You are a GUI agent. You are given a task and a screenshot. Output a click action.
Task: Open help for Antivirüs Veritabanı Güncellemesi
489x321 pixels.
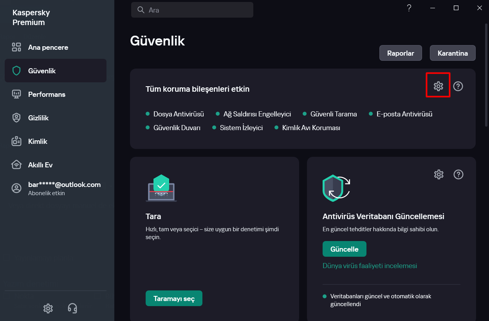tap(458, 174)
